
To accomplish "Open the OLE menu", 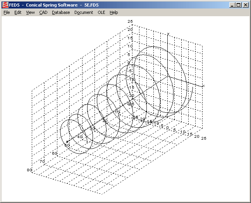I will point(101,12).
